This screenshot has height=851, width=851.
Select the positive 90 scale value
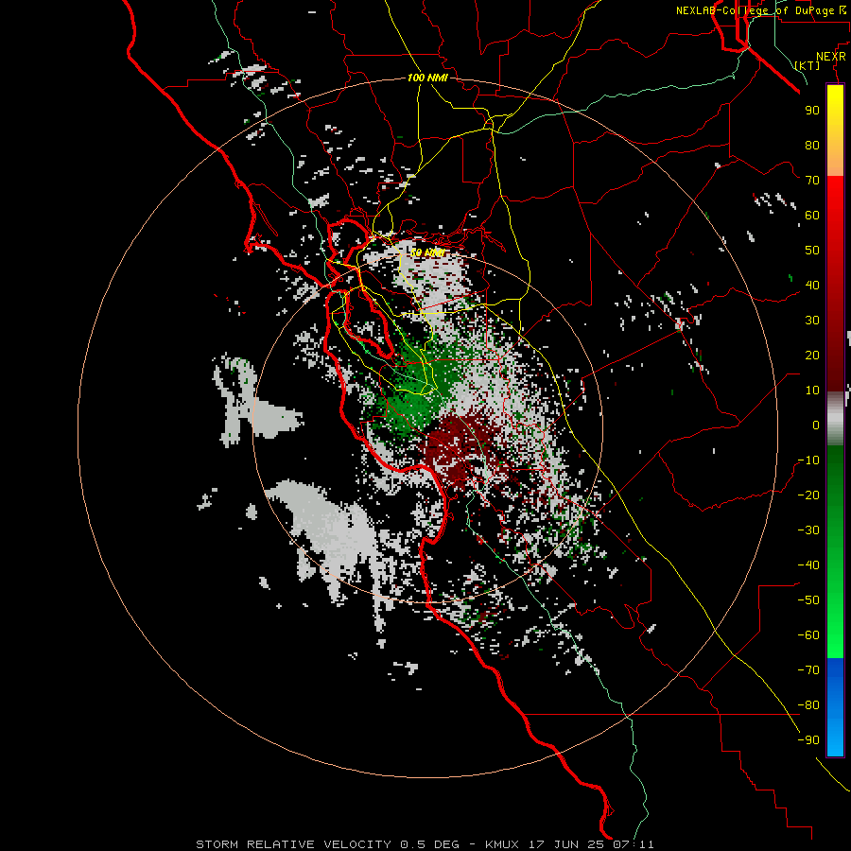click(812, 111)
